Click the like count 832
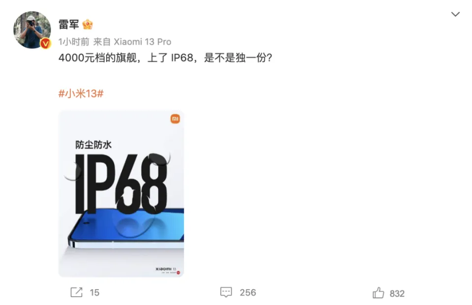The height and width of the screenshot is (305, 472). point(397,294)
